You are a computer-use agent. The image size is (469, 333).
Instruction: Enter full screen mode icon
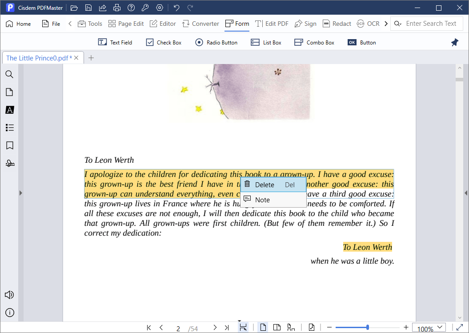[460, 327]
